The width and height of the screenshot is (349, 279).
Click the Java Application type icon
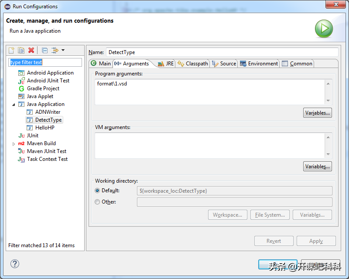tap(21, 104)
